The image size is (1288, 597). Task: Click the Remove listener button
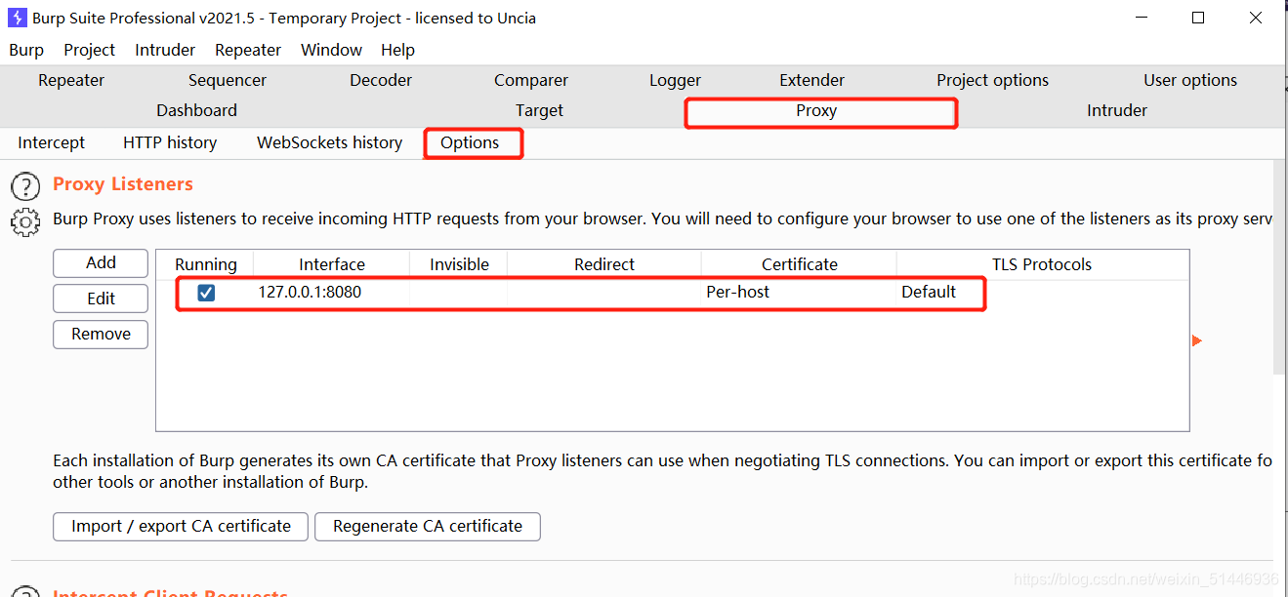coord(101,334)
